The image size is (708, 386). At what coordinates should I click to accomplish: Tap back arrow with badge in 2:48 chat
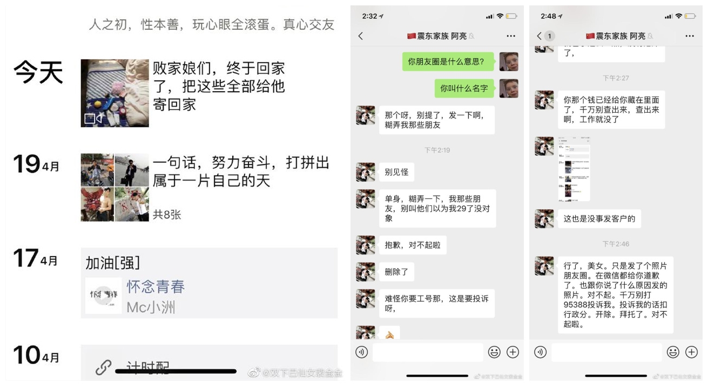point(545,36)
